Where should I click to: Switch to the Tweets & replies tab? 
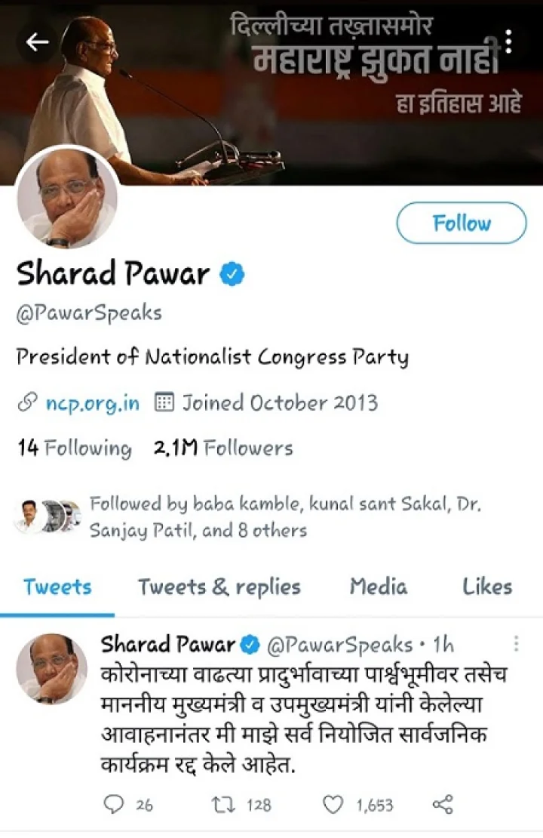(219, 587)
